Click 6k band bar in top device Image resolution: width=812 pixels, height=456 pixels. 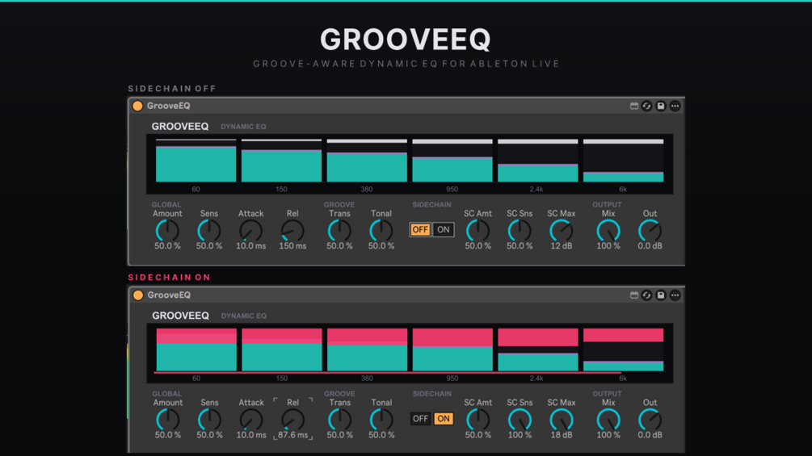click(x=623, y=161)
